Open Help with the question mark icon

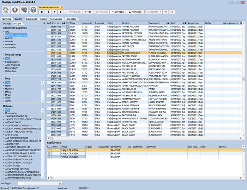[34, 10]
